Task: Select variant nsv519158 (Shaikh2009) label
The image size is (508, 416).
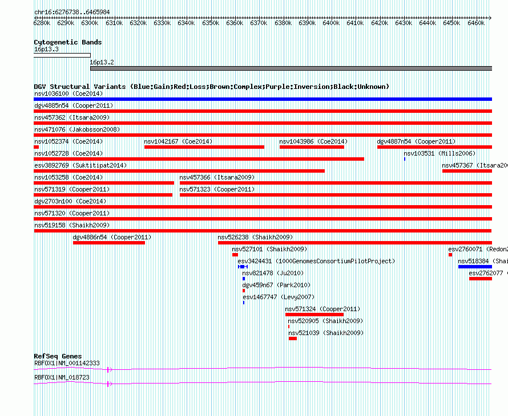Action: (72, 225)
